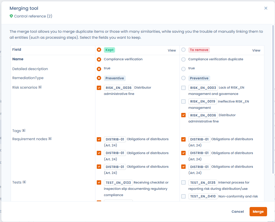Click the "Requirement nodes" field label
Viewport: 275px width, 222px height.
tap(30, 139)
